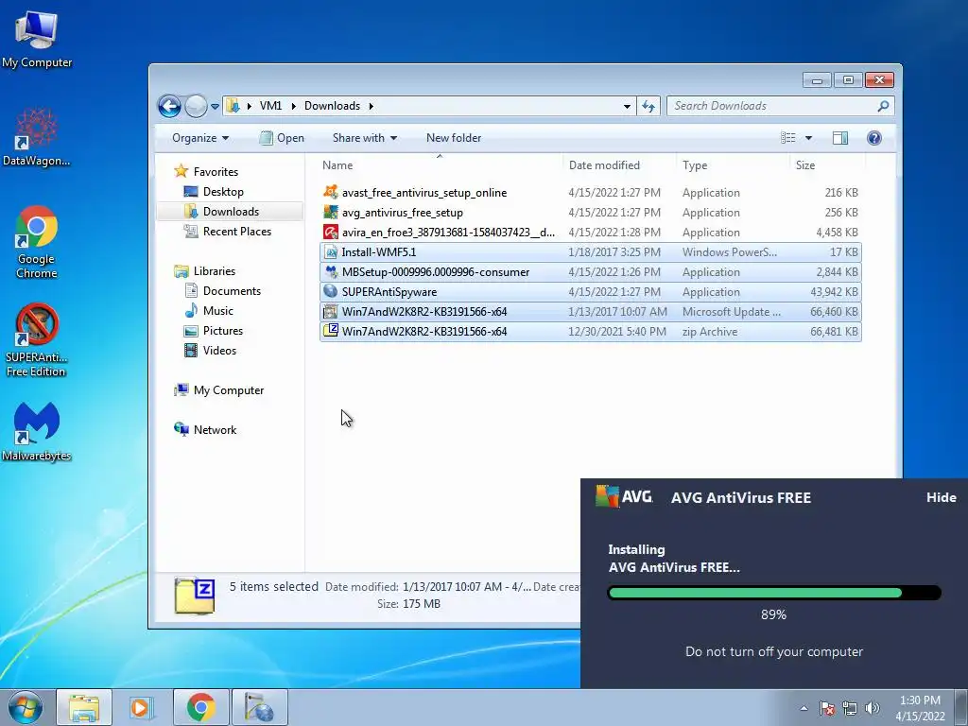Open the Documents library
The height and width of the screenshot is (726, 968).
tap(223, 291)
